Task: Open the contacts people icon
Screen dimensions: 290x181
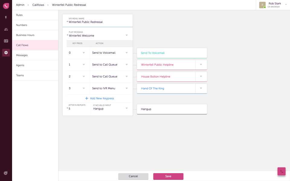Action: pyautogui.click(x=6, y=29)
